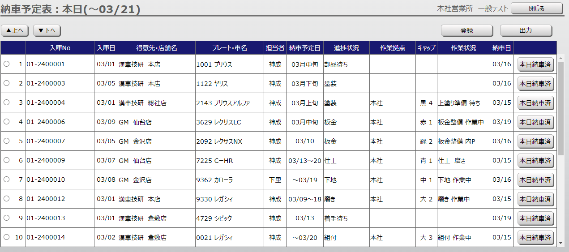The width and height of the screenshot is (569, 252).
Task: Select radio button for row 6 01-2400009
Action: click(x=6, y=160)
